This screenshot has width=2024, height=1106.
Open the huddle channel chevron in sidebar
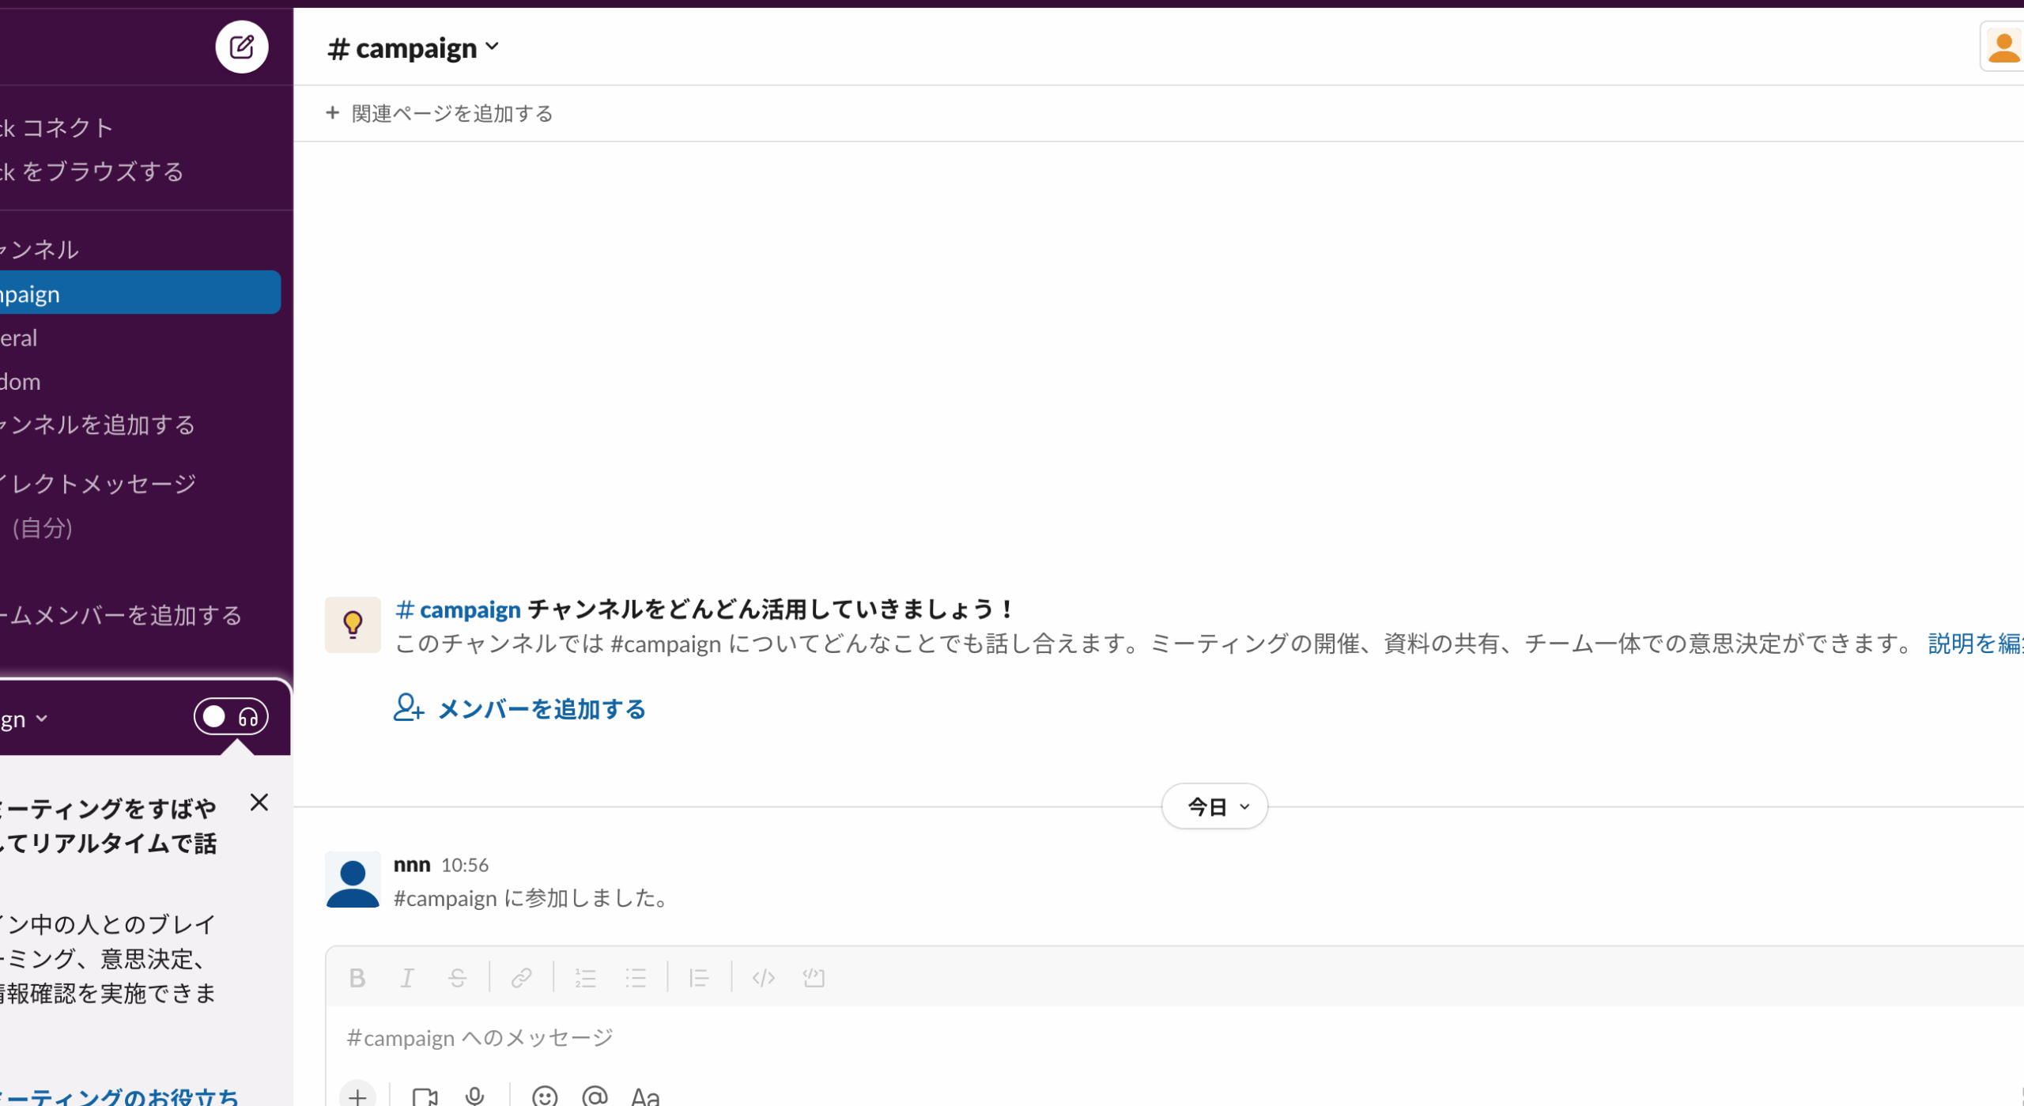coord(41,719)
